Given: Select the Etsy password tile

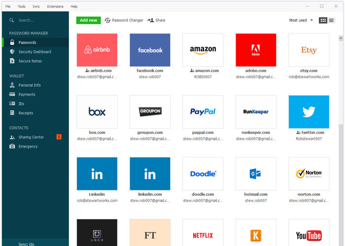Looking at the screenshot, I should coord(309,50).
